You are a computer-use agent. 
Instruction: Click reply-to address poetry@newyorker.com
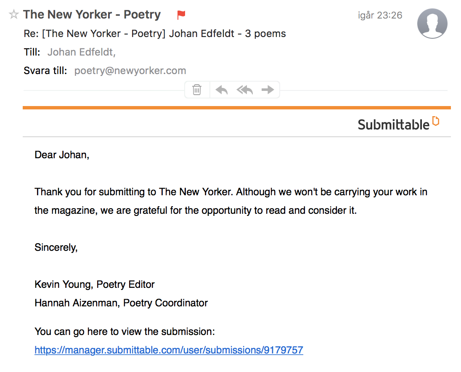click(130, 71)
